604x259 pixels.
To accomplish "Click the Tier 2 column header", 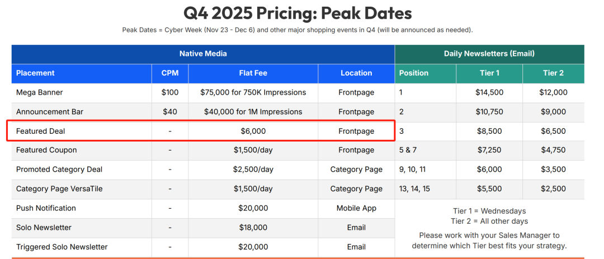I will (553, 73).
